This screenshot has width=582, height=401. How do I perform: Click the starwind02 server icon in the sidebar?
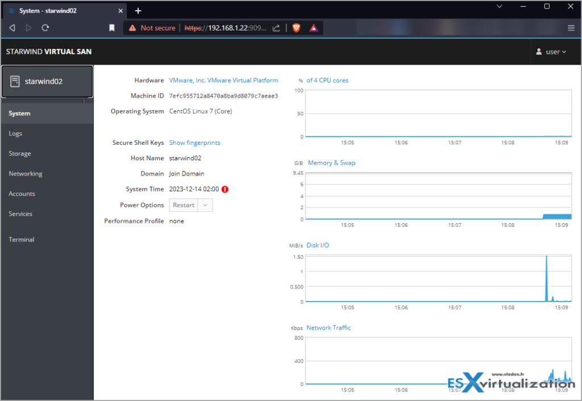pos(15,81)
